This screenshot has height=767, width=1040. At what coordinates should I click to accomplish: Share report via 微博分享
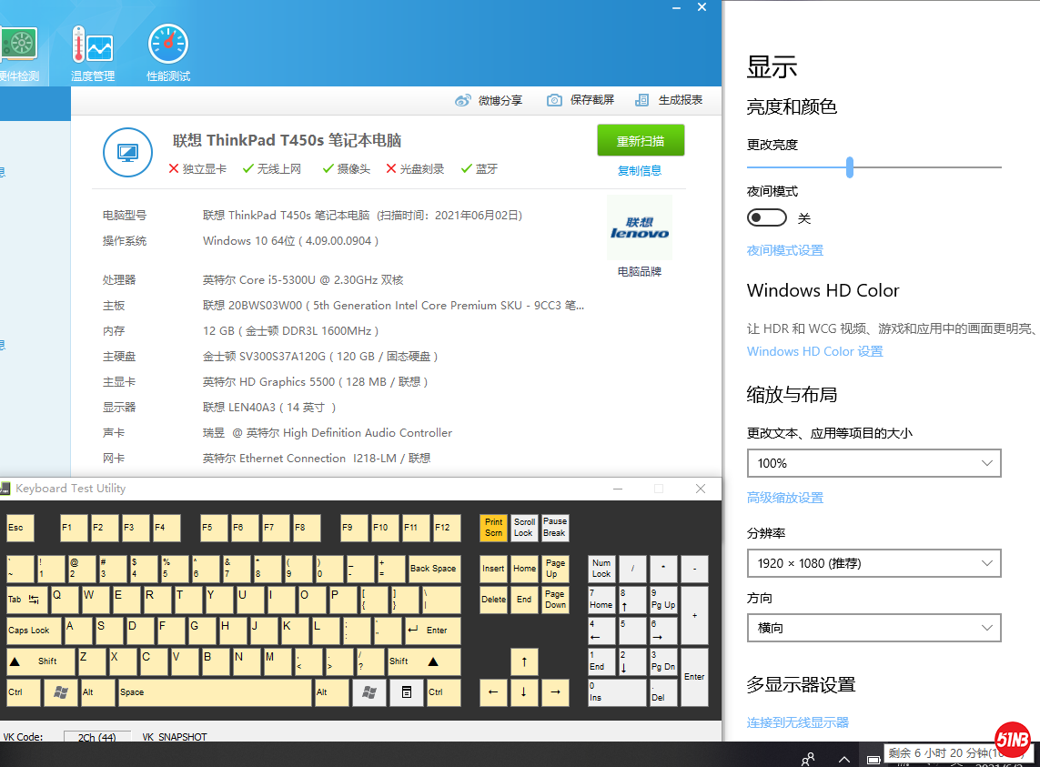(x=489, y=100)
